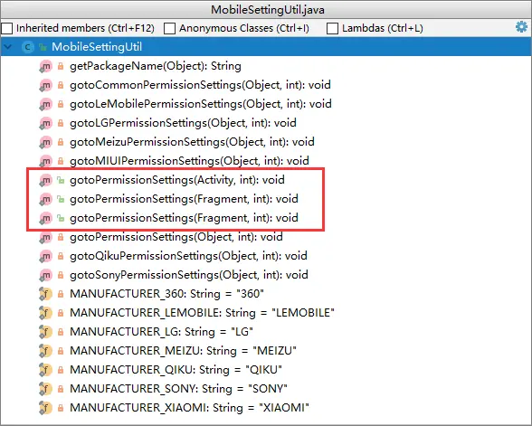
Task: Select the MANUFACTURER_QIKU field
Action: 176,370
